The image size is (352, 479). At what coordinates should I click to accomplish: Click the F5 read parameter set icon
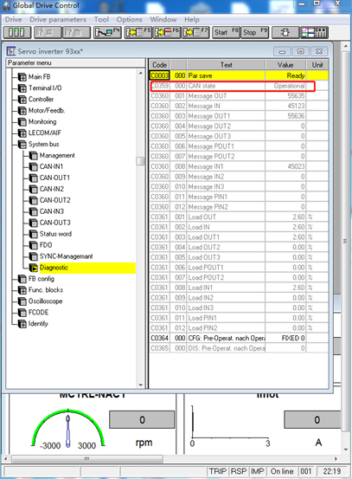point(138,32)
